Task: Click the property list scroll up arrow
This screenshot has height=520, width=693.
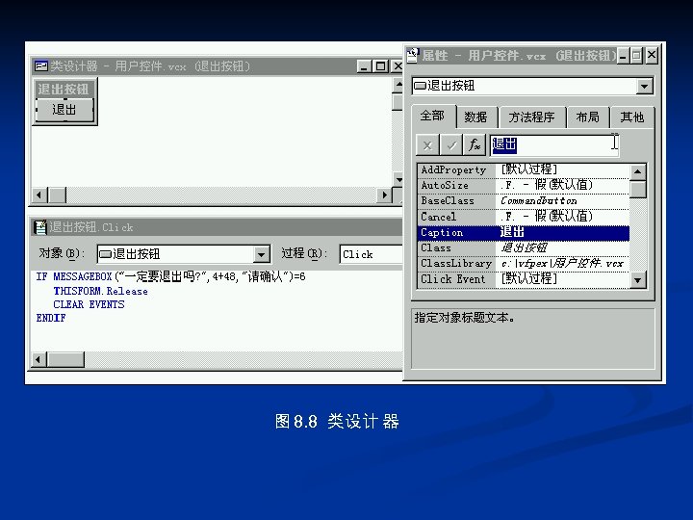Action: (637, 171)
